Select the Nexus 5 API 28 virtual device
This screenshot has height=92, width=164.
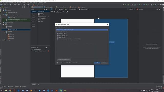coord(62,37)
